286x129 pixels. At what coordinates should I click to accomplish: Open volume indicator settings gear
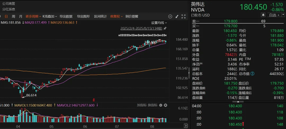[x=160, y=105]
